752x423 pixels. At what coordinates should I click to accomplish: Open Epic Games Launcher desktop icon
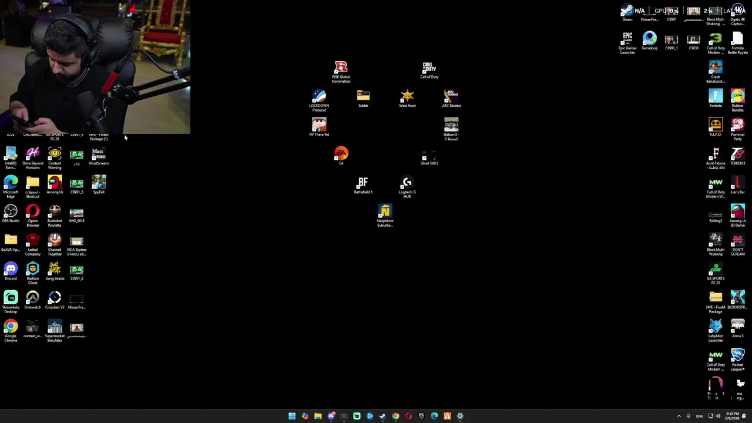[x=627, y=43]
